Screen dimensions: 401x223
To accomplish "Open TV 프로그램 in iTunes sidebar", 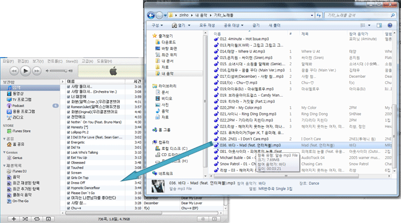I will coord(22,99).
